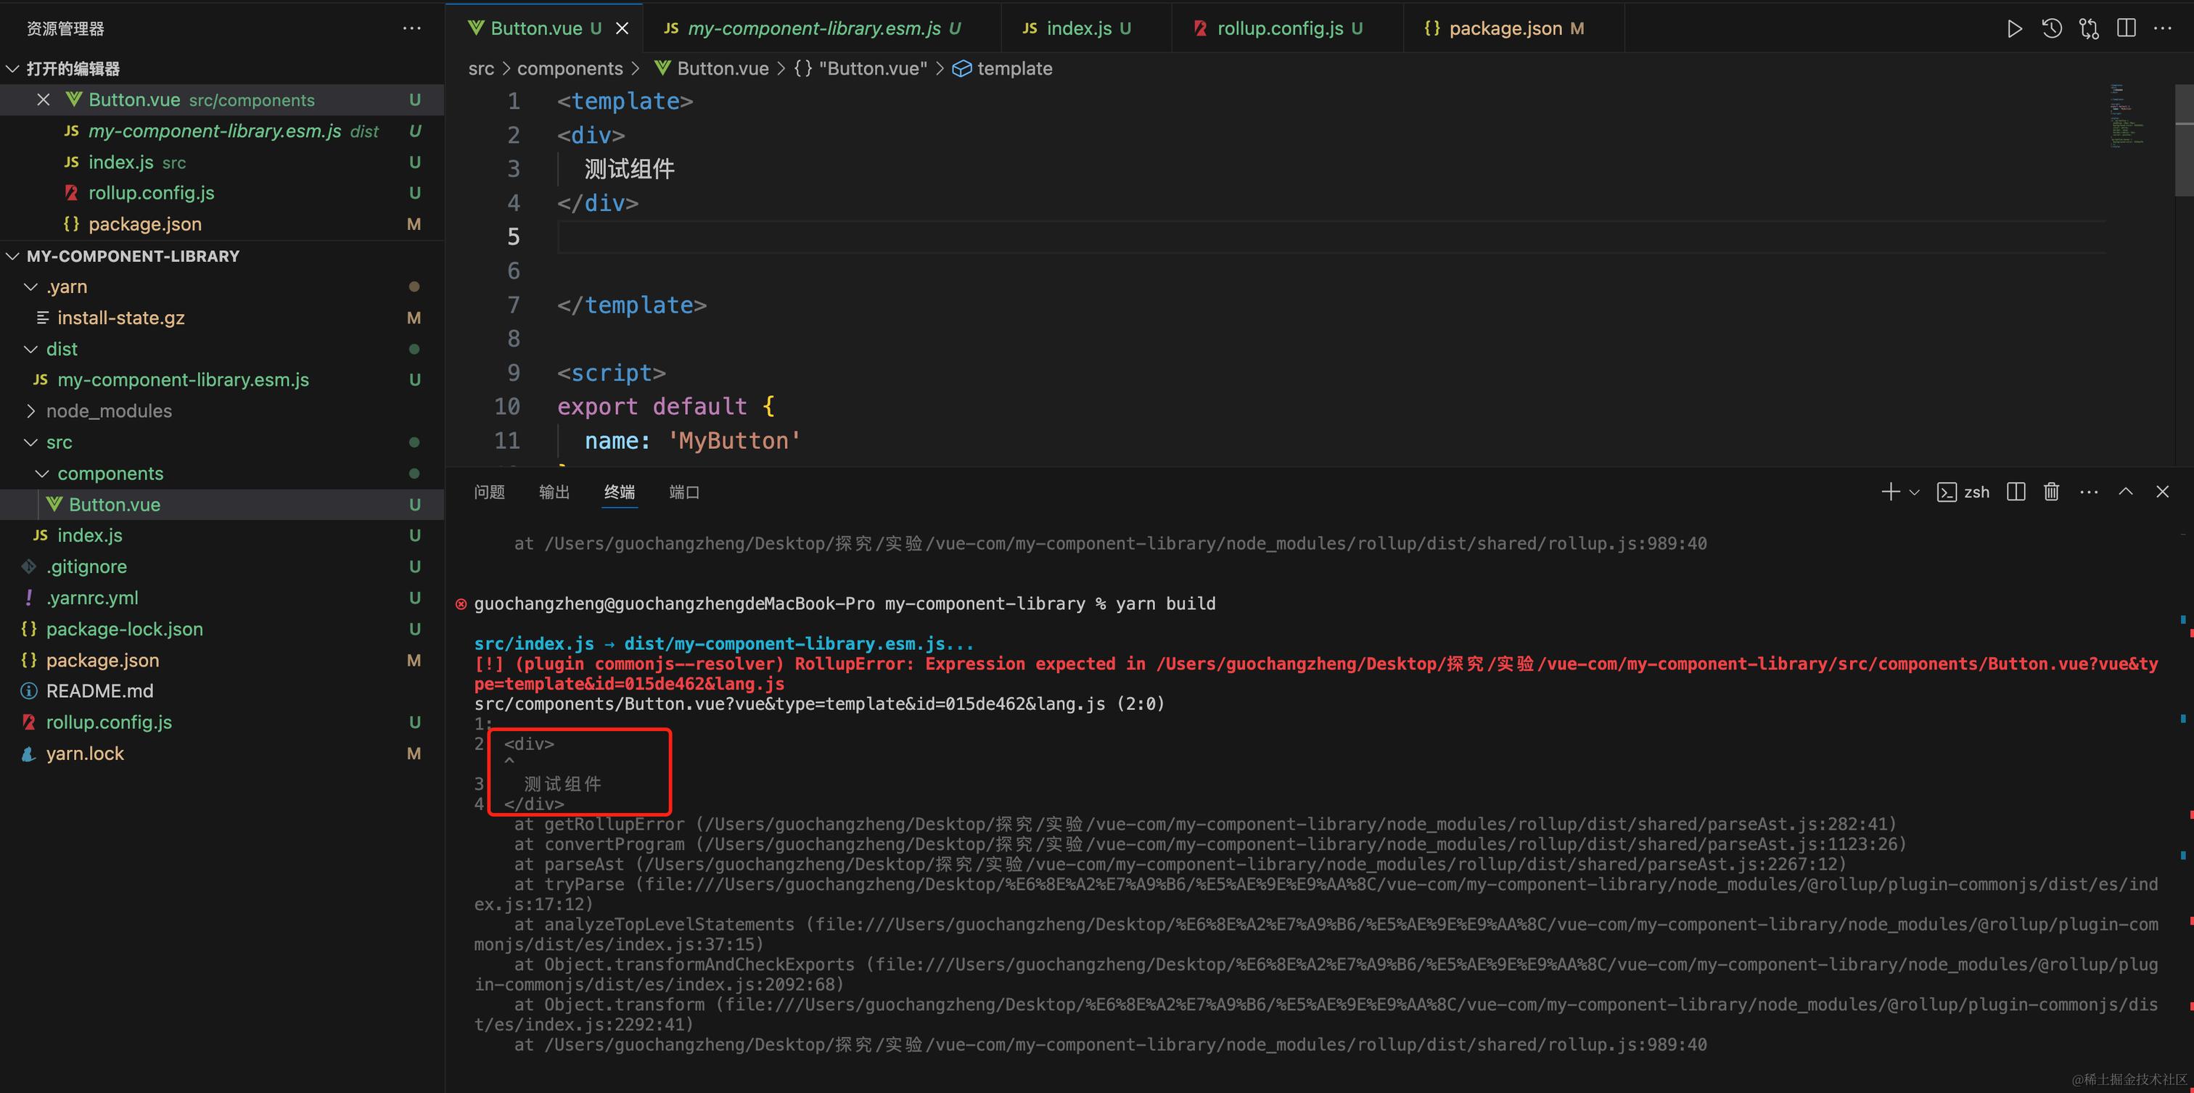This screenshot has height=1093, width=2194.
Task: Maximize the terminal panel with the chevron icon
Action: (x=2126, y=492)
